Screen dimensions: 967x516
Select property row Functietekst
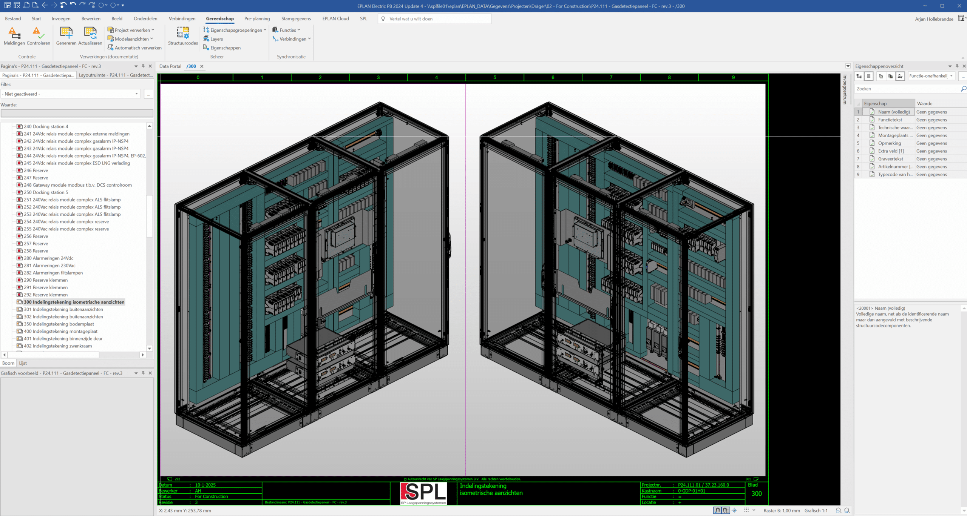pyautogui.click(x=910, y=120)
